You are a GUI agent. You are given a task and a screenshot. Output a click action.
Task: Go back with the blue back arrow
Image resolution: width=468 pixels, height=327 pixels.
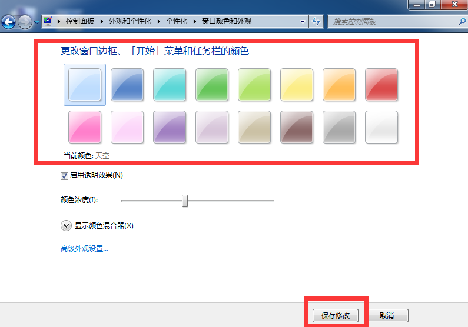coord(8,22)
